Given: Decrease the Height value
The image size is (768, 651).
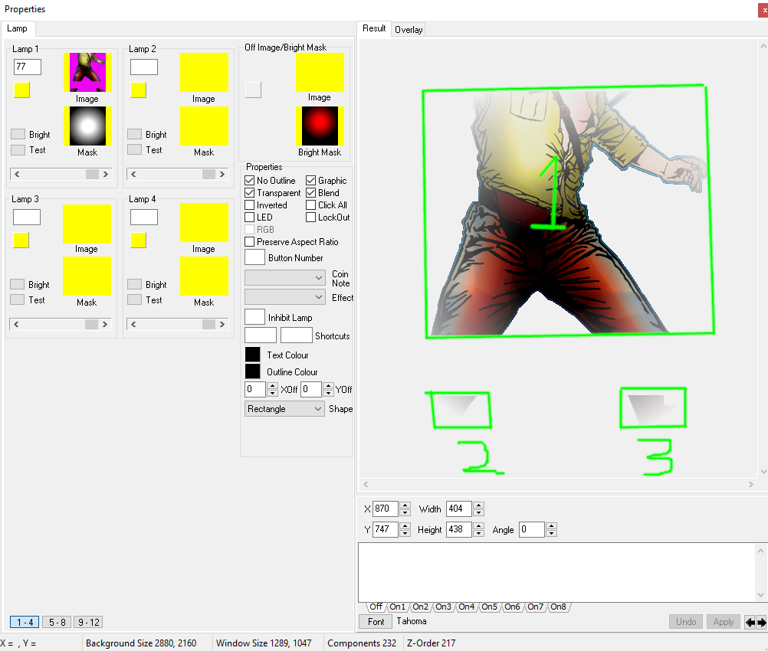Looking at the screenshot, I should coord(478,533).
